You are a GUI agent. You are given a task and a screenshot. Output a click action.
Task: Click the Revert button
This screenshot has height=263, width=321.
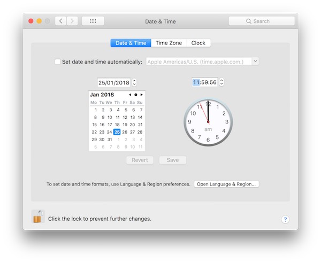click(140, 160)
